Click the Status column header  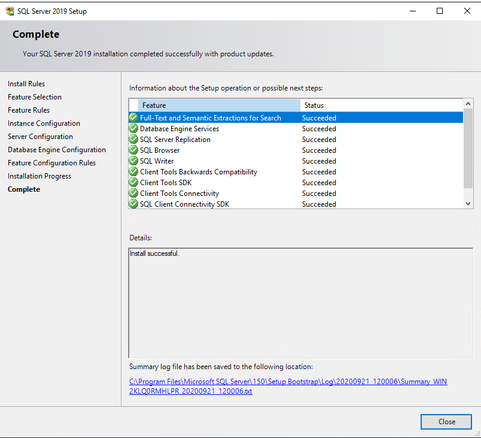pyautogui.click(x=381, y=105)
